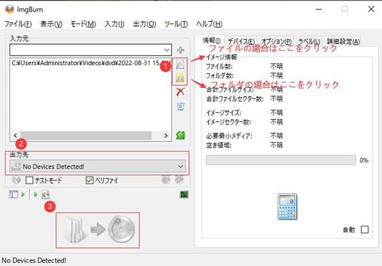The height and width of the screenshot is (266, 382).
Task: Open the 入力(I) menu
Action: (x=115, y=24)
